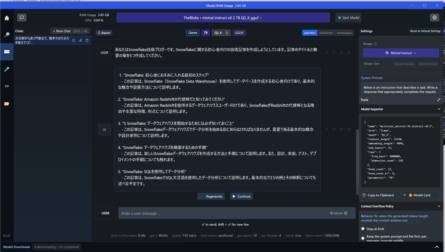This screenshot has height=252, width=445.
Task: Click the System Prompt heading
Action: 372,78
